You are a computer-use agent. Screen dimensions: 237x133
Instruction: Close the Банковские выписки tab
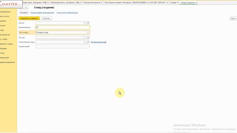coord(101,3)
